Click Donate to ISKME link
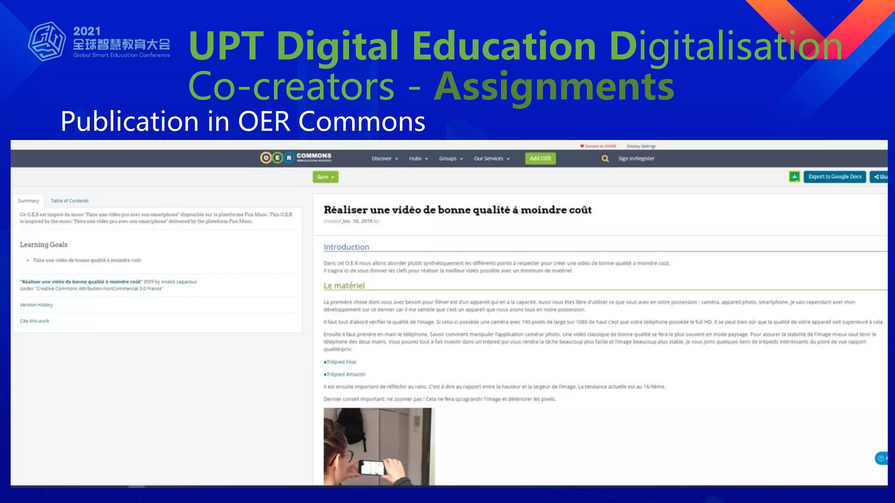895x503 pixels. (x=598, y=146)
